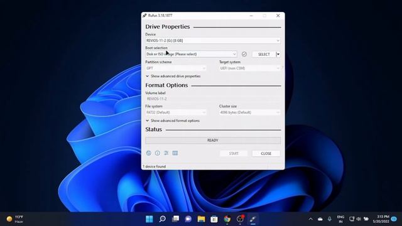The image size is (402, 226).
Task: Click the microphone tray icon
Action: tap(329, 219)
